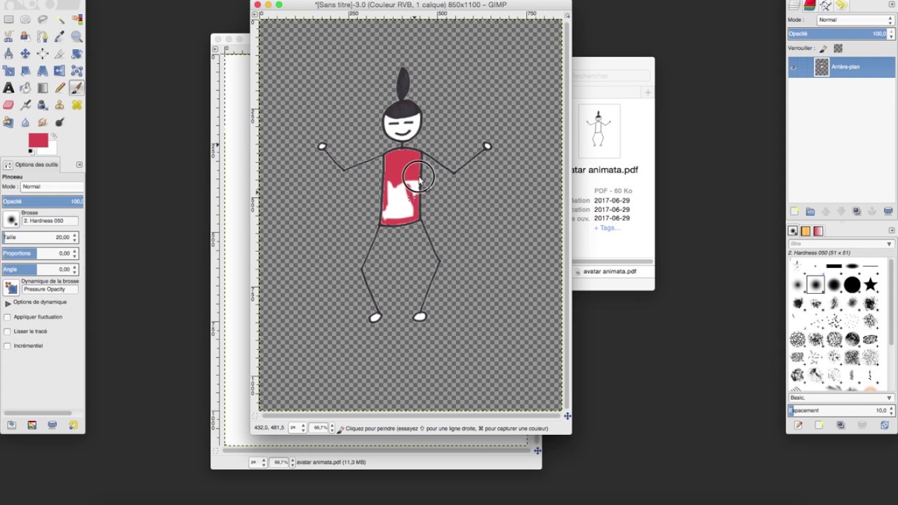
Task: Select the Zoom magnifier tool
Action: coord(76,36)
